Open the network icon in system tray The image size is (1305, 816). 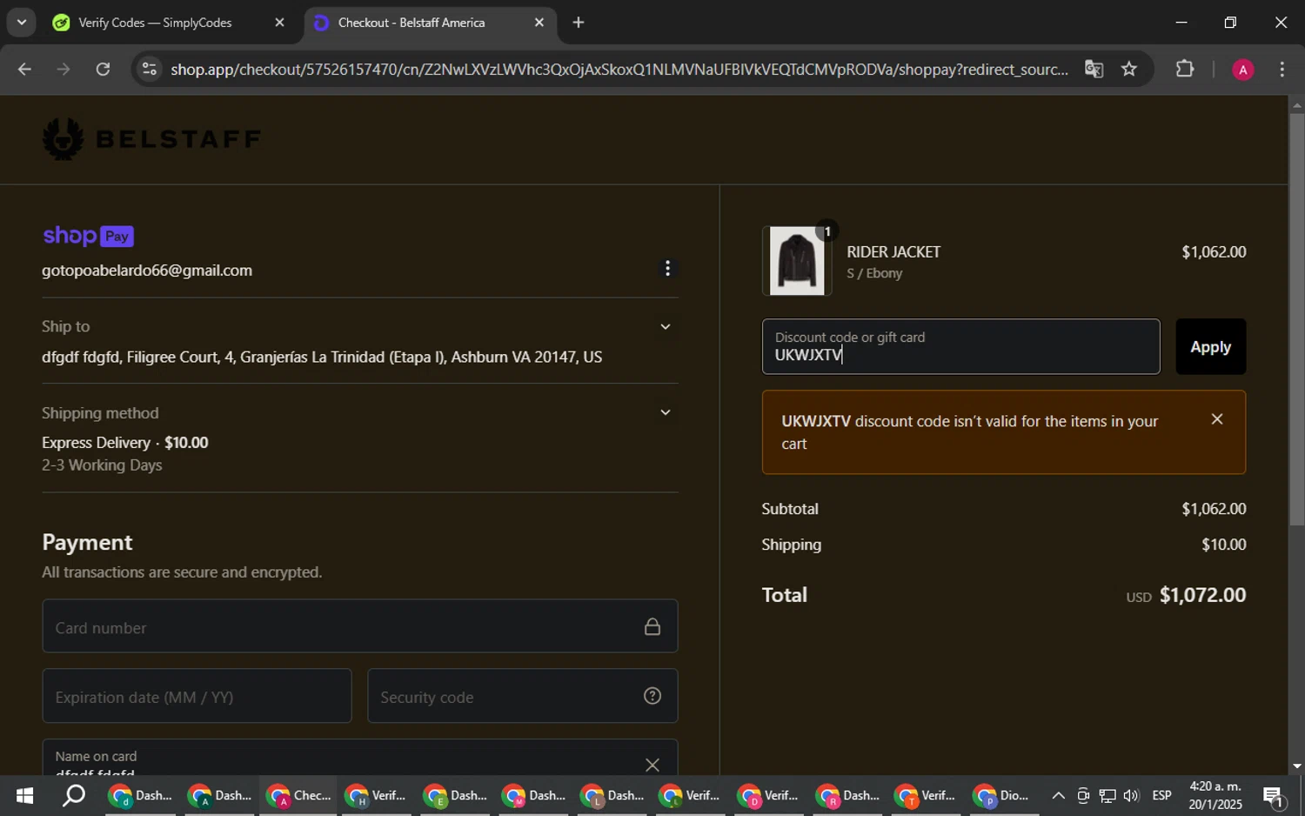(x=1107, y=795)
